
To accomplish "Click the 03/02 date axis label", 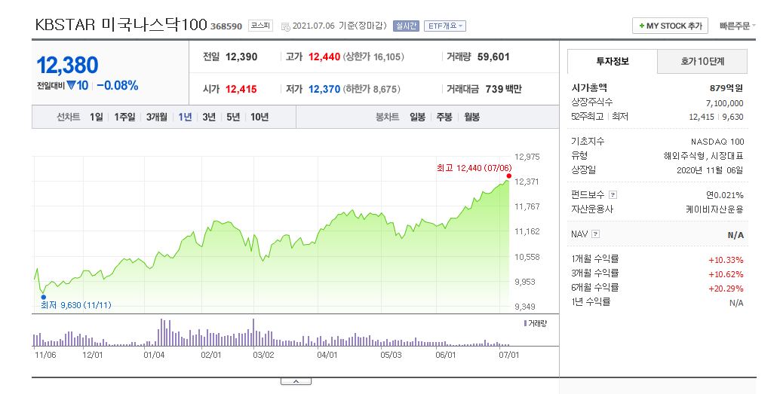I will 263,355.
